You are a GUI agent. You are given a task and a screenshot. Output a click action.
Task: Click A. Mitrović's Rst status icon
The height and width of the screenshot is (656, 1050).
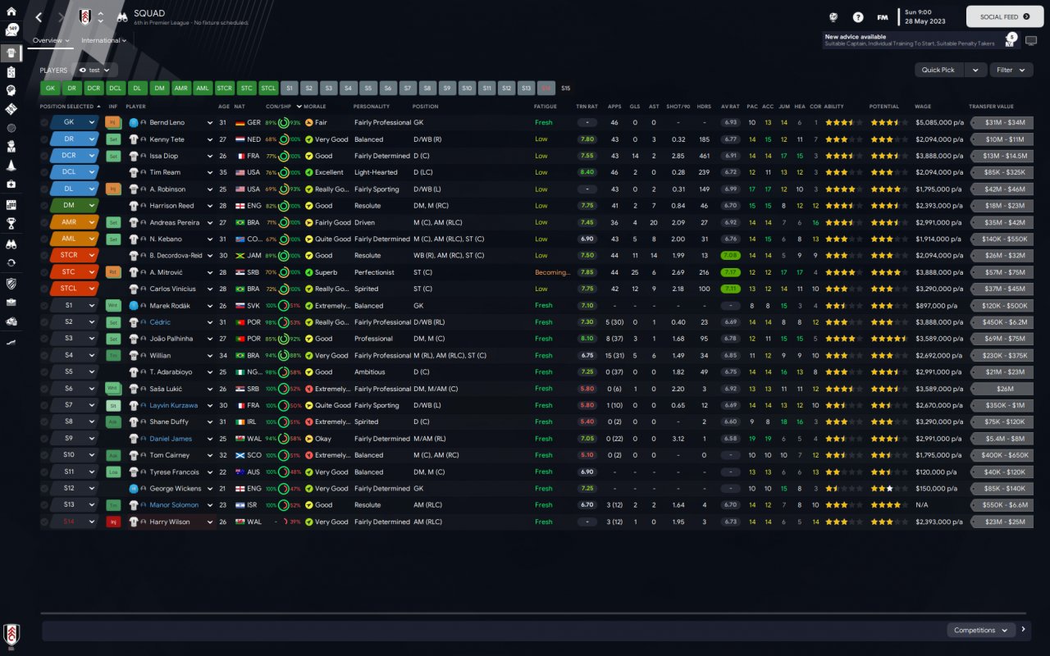[x=113, y=272]
